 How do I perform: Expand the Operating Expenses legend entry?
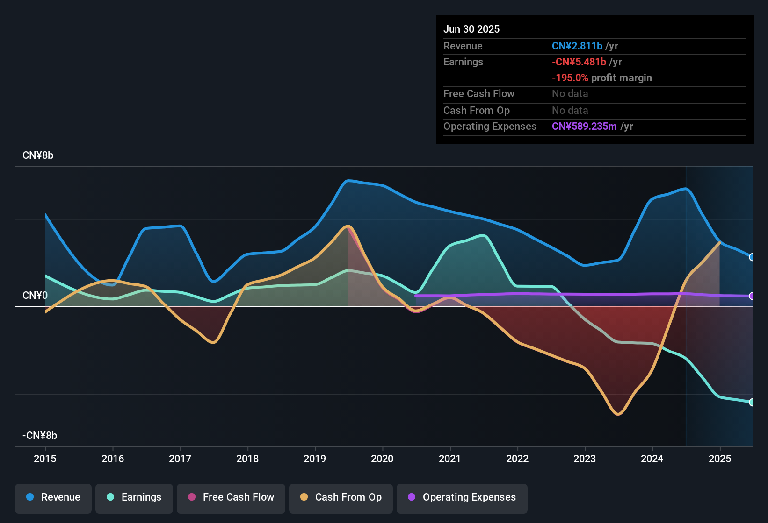(x=462, y=497)
